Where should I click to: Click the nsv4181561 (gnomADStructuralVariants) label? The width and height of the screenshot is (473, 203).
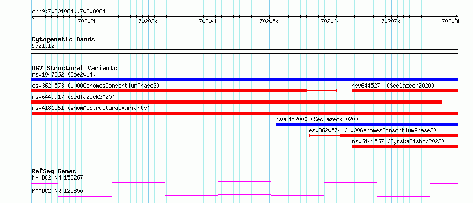91,108
